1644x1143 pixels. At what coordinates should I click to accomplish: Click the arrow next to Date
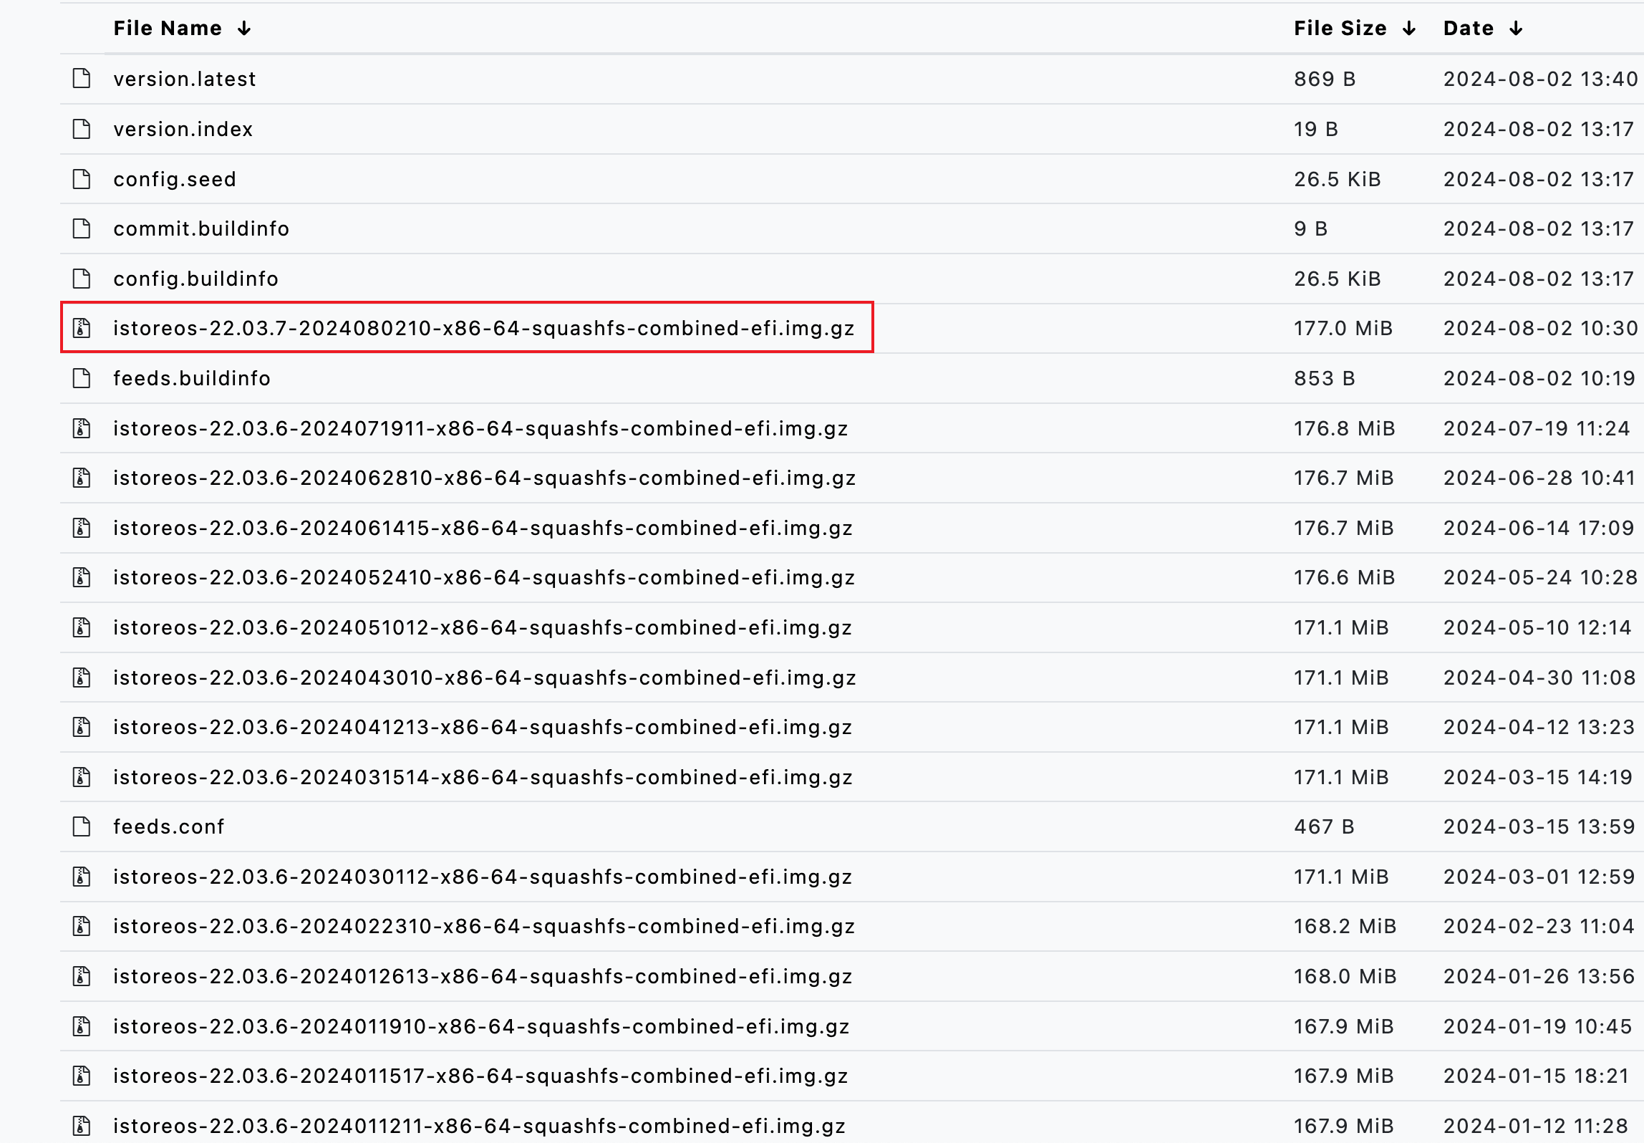coord(1516,29)
